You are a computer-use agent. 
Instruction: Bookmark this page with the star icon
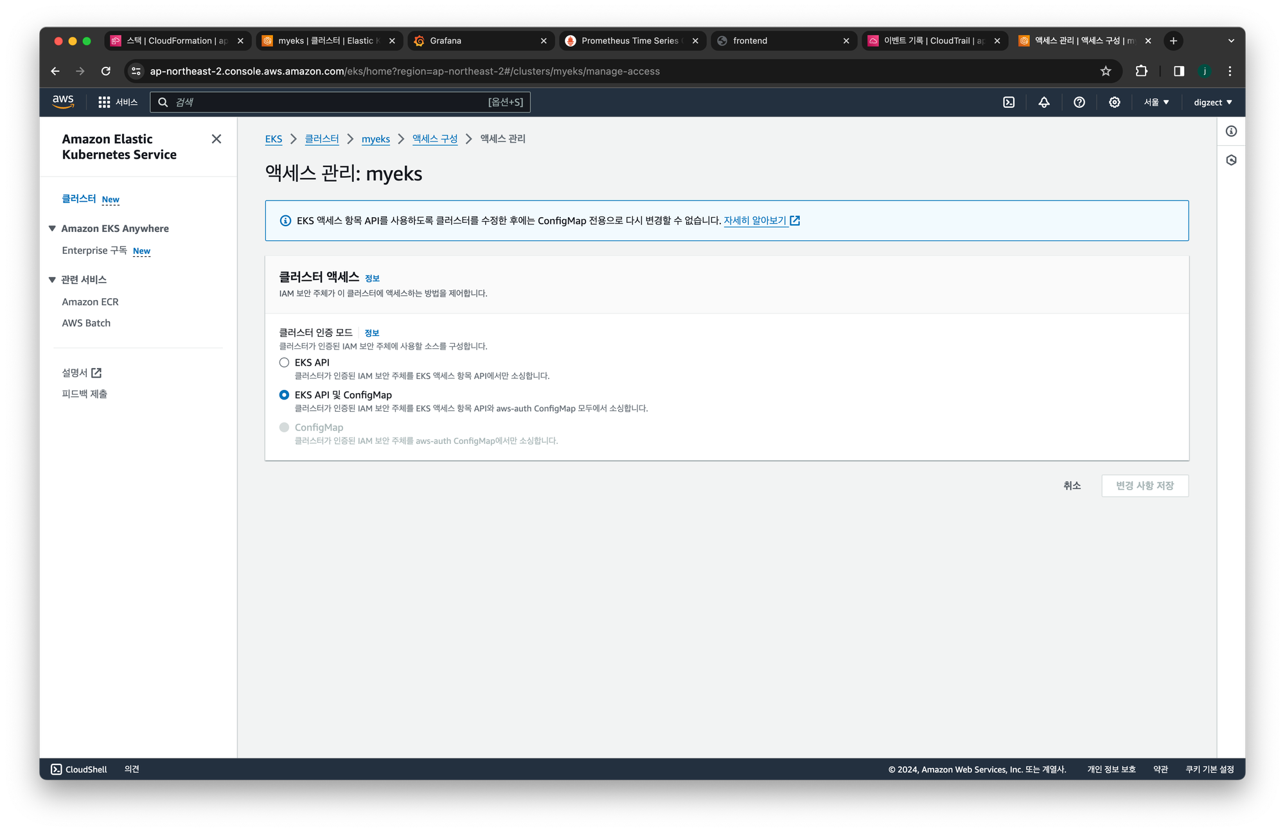point(1106,71)
